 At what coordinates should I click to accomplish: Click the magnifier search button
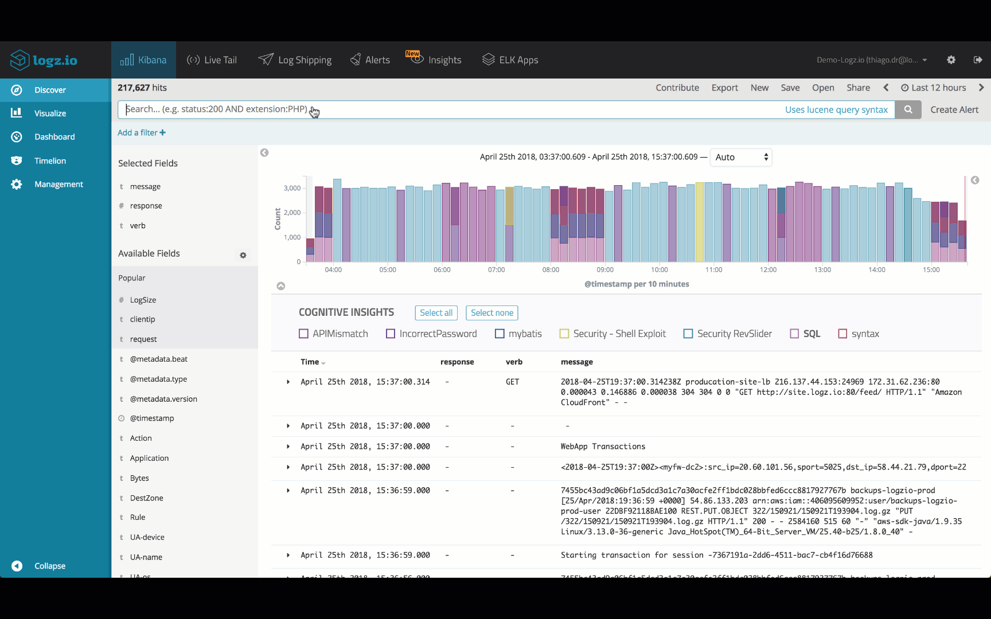908,109
